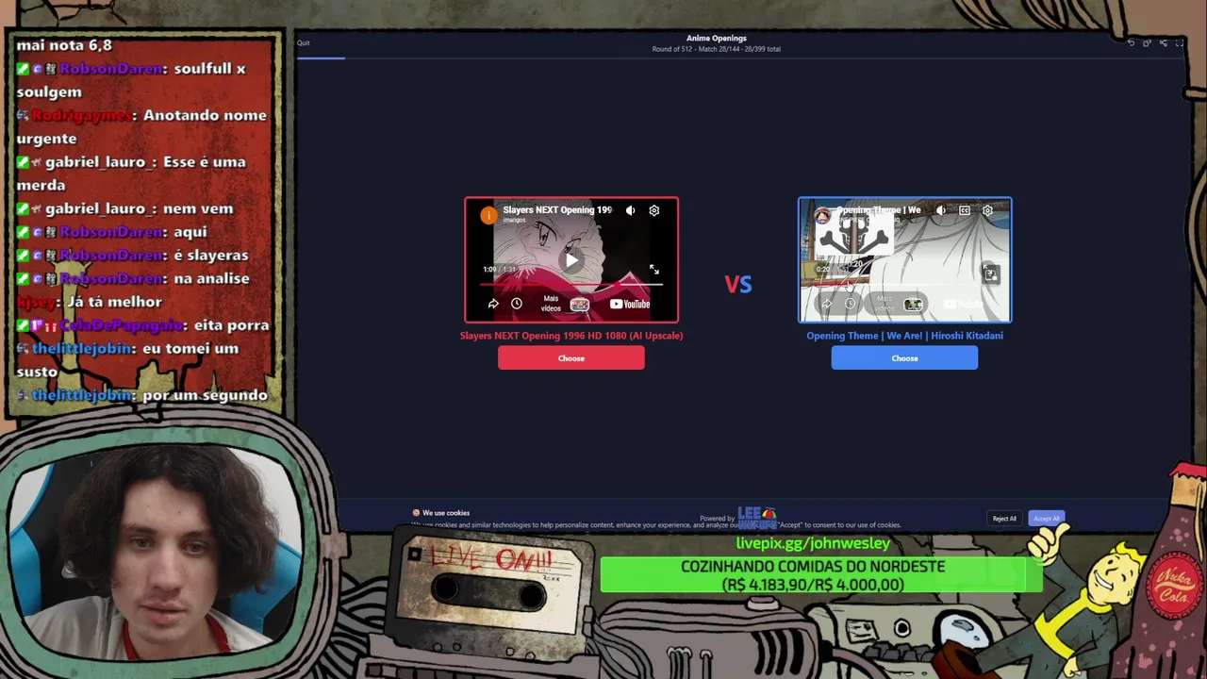This screenshot has height=679, width=1207.
Task: Choose Slayers NEXT Opening 1996
Action: [x=571, y=358]
